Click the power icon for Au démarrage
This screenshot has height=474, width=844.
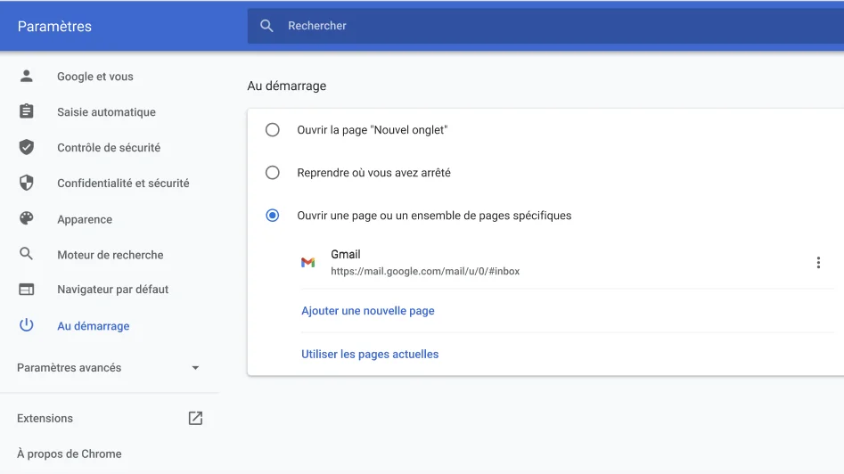[27, 326]
